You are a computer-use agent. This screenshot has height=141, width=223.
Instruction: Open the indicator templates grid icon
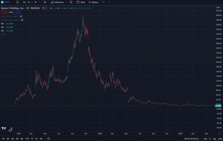pyautogui.click(x=71, y=2)
